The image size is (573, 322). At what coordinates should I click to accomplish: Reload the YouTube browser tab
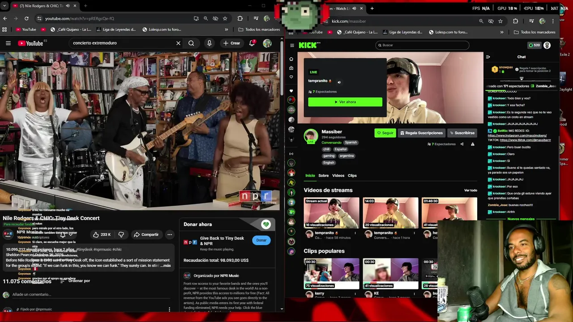[26, 18]
